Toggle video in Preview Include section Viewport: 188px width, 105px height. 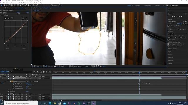point(178,24)
